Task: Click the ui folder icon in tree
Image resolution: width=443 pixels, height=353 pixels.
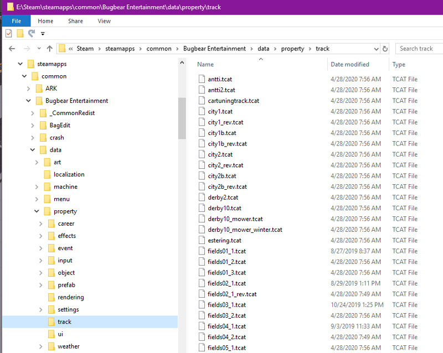Action: (51, 334)
